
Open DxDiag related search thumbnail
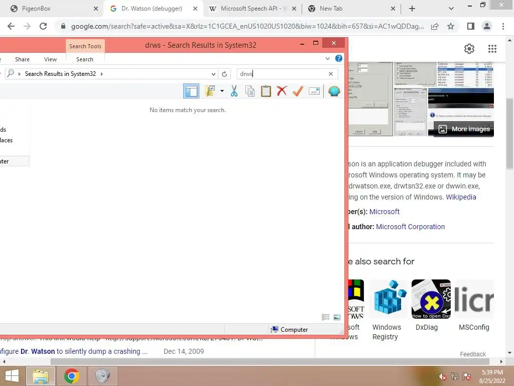tap(431, 299)
